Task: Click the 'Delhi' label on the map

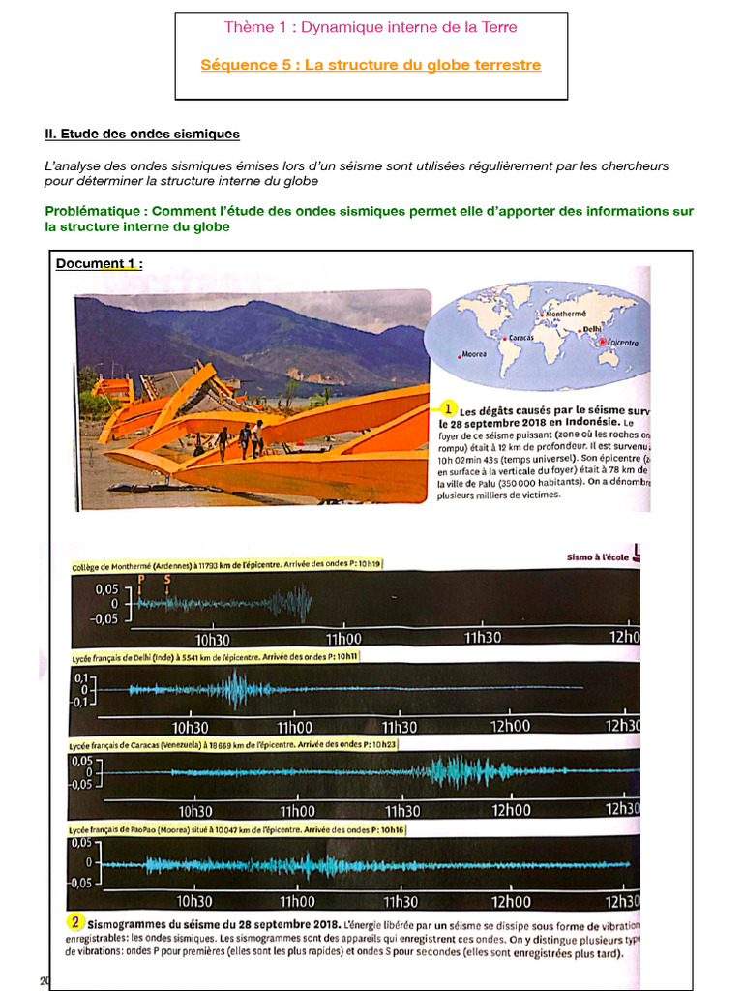Action: click(x=592, y=329)
